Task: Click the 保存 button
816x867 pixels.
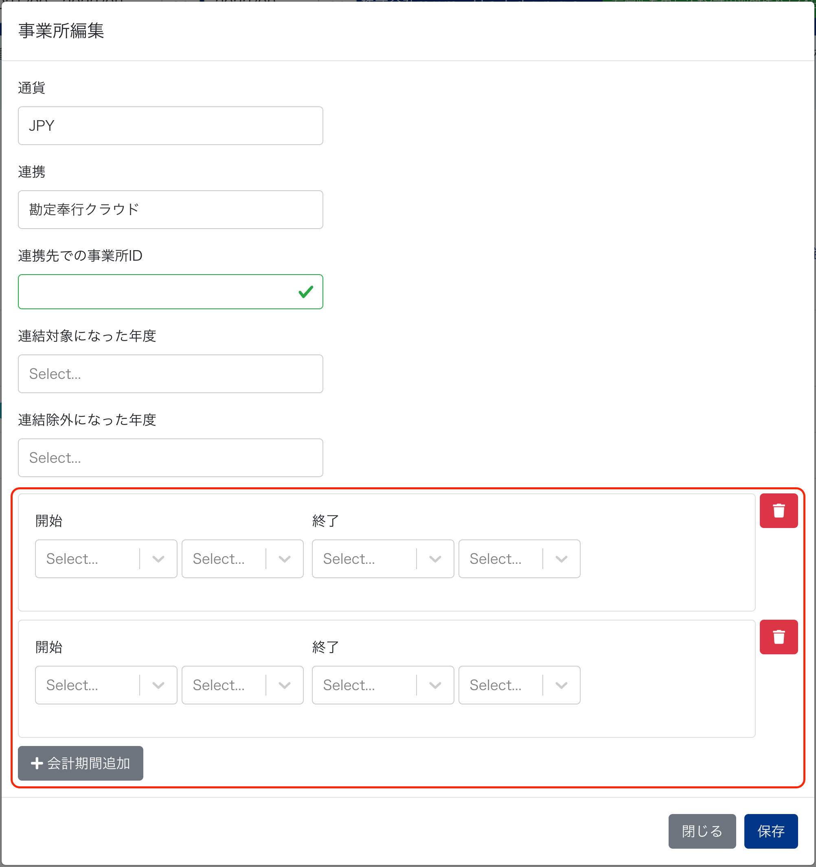Action: click(770, 831)
